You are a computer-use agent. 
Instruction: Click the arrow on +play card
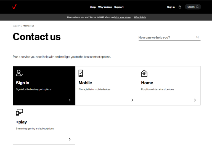coord(70,139)
